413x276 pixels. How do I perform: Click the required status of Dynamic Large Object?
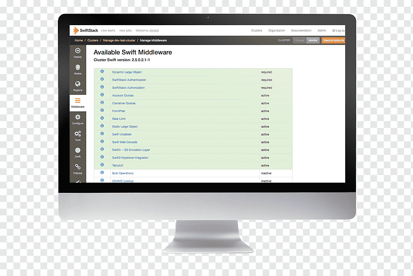click(x=267, y=72)
